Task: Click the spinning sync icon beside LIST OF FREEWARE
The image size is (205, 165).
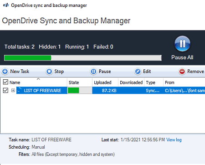Action: coord(19,90)
